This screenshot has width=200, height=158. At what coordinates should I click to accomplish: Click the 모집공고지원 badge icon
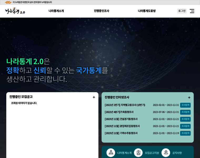pyautogui.click(x=138, y=153)
